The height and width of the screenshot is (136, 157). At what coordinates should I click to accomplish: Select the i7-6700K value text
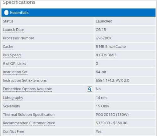coord(104,38)
